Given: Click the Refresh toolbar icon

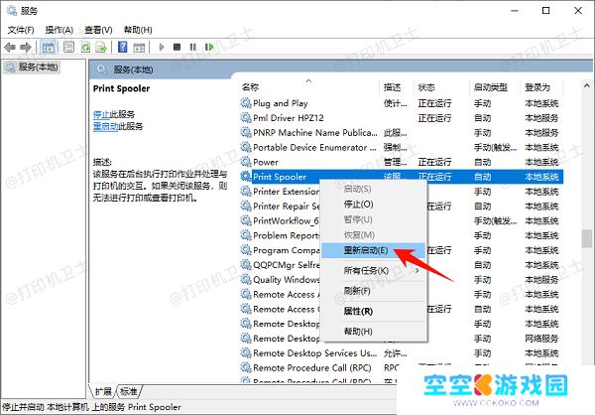Looking at the screenshot, I should pos(85,47).
